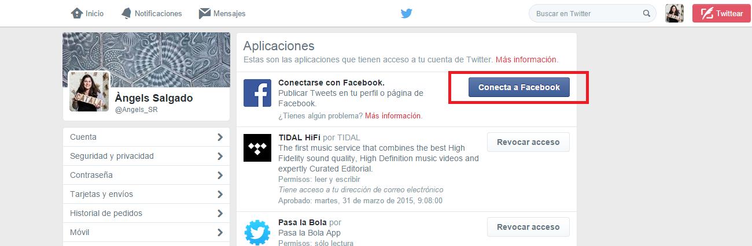Click the Conecta a Facebook button

[519, 87]
